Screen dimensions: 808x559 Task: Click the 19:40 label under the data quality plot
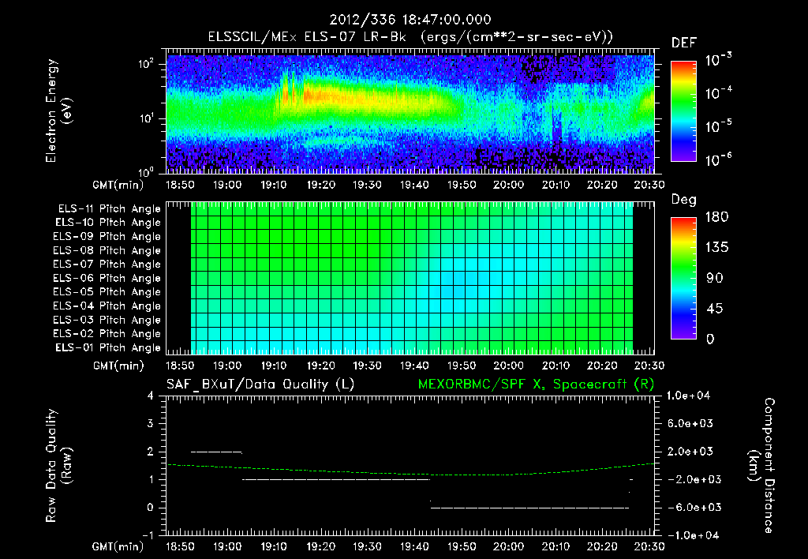click(414, 546)
